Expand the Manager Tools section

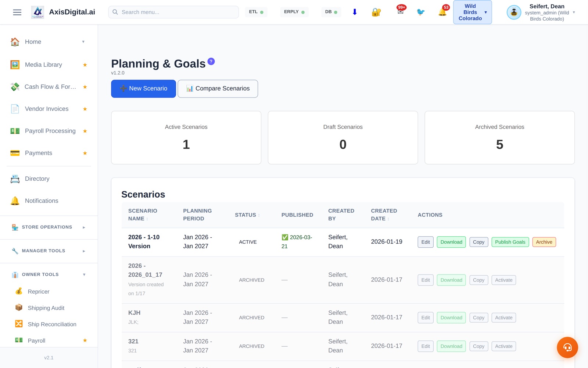point(84,251)
